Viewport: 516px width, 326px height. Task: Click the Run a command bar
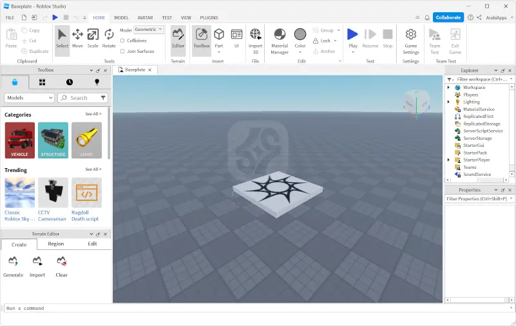point(257,308)
